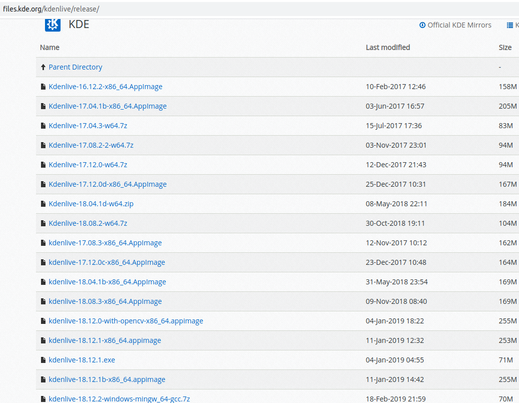
Task: Download kdenlive-17.08.3-x86_64.AppImage
Action: 105,243
